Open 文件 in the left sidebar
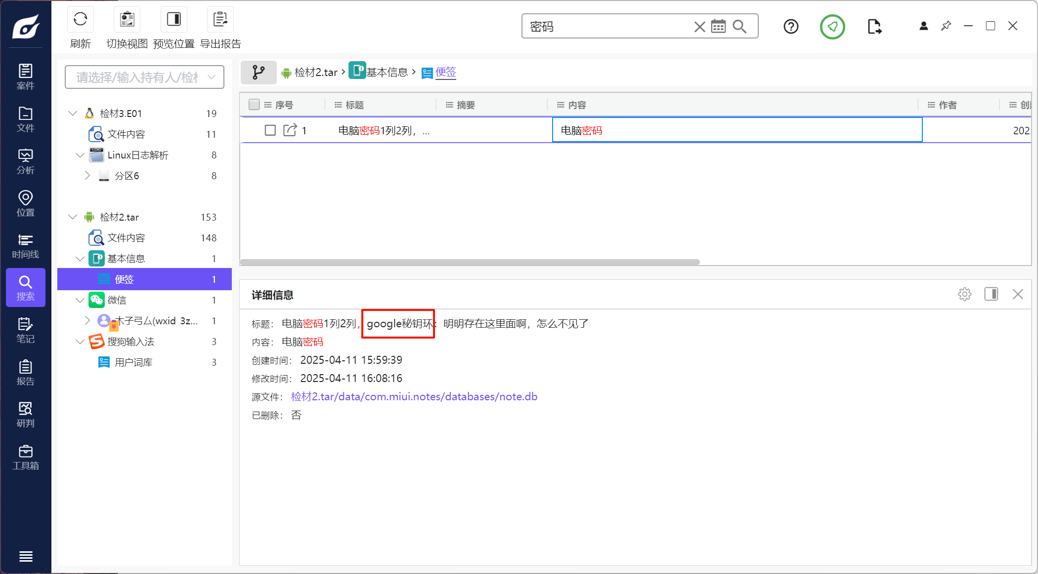1038x574 pixels. [x=26, y=119]
